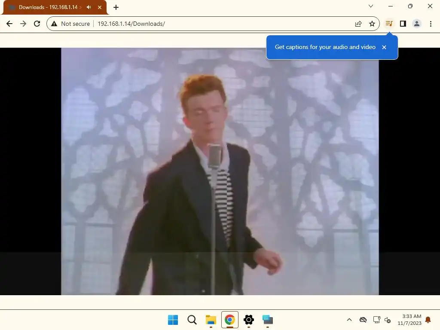The height and width of the screenshot is (330, 440).
Task: Open the display network tray icon
Action: [376, 320]
